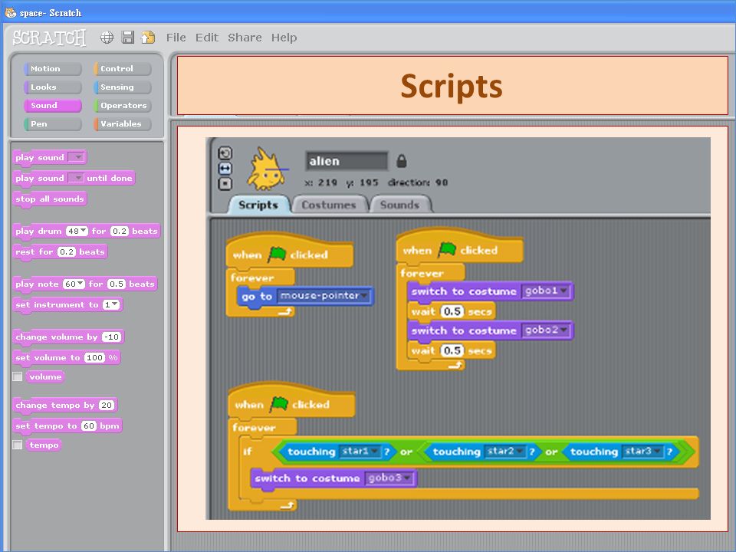Open the gobo3 costume dropdown

[x=389, y=478]
